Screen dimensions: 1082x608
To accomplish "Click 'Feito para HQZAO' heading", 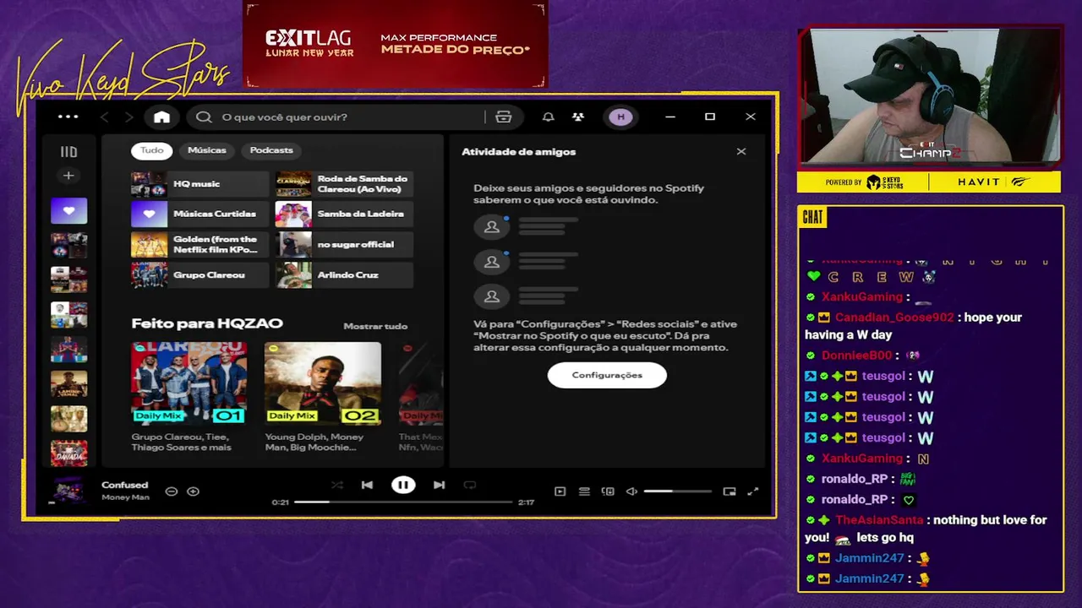I will (x=207, y=323).
